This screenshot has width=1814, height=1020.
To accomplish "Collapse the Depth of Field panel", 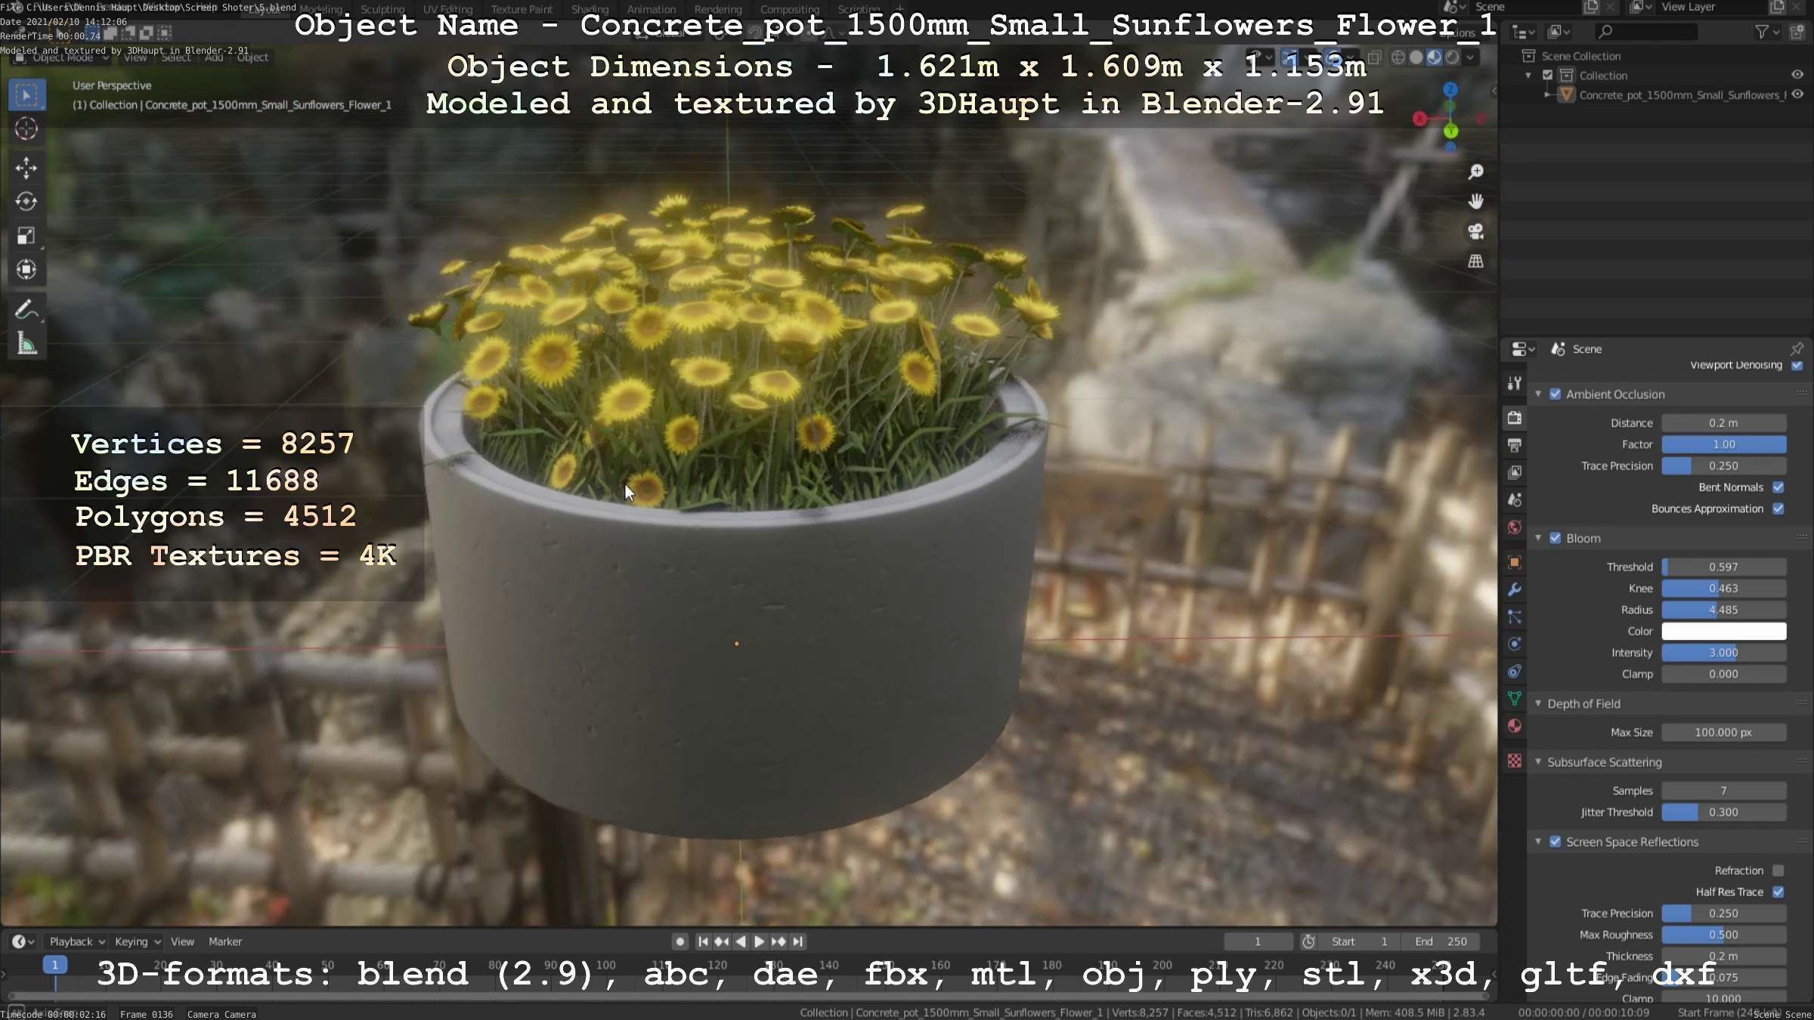I will pos(1537,703).
